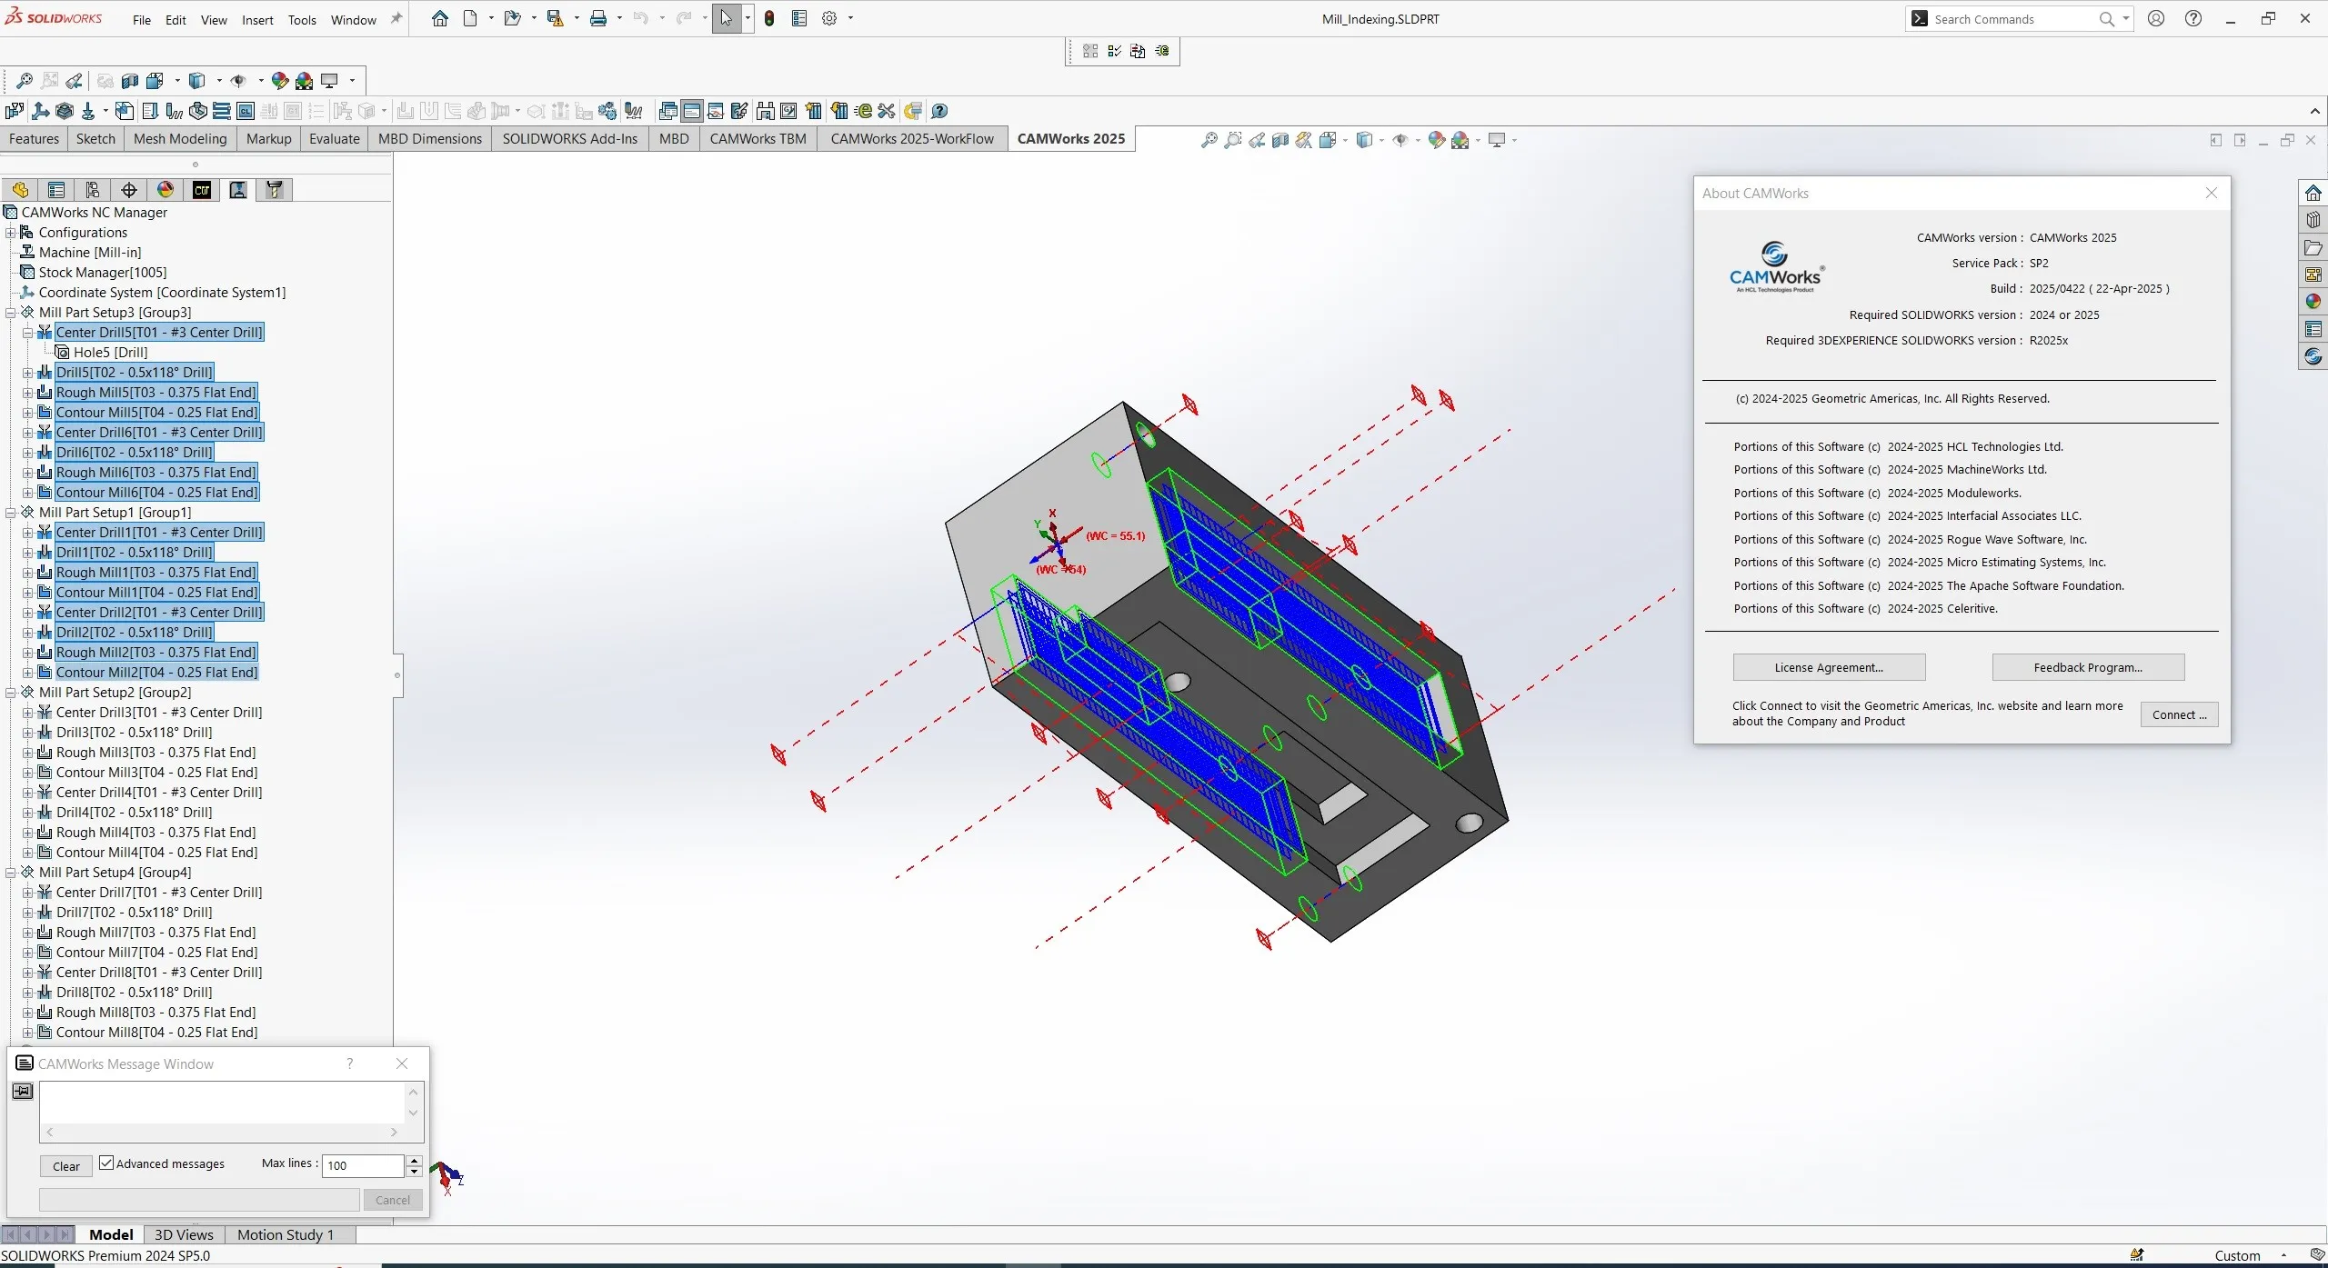Select the Hole5 [Drill] tree item
The height and width of the screenshot is (1268, 2328).
pyautogui.click(x=110, y=352)
